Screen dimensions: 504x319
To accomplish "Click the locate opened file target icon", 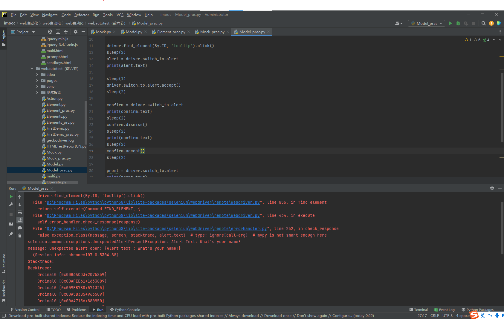I will click(x=50, y=32).
